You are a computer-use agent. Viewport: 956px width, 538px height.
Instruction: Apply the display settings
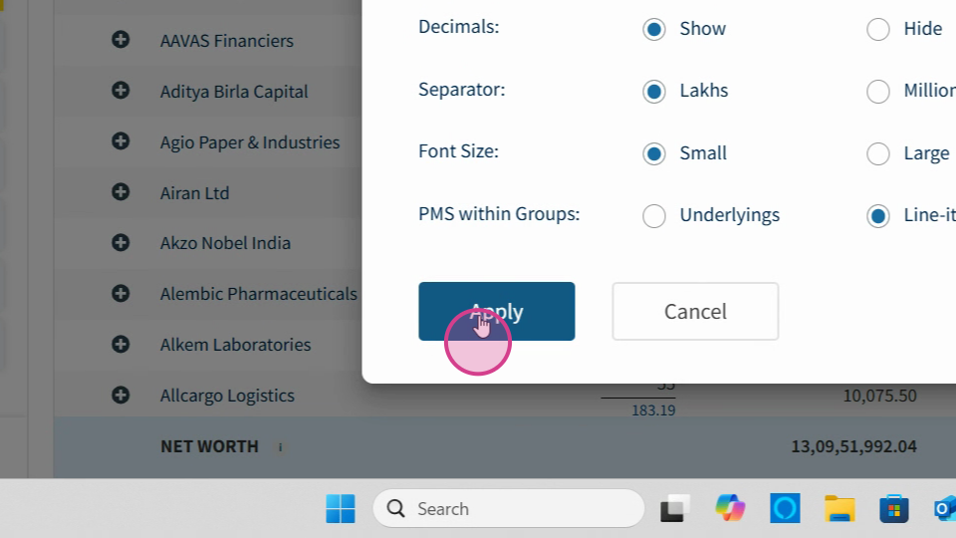pos(496,311)
